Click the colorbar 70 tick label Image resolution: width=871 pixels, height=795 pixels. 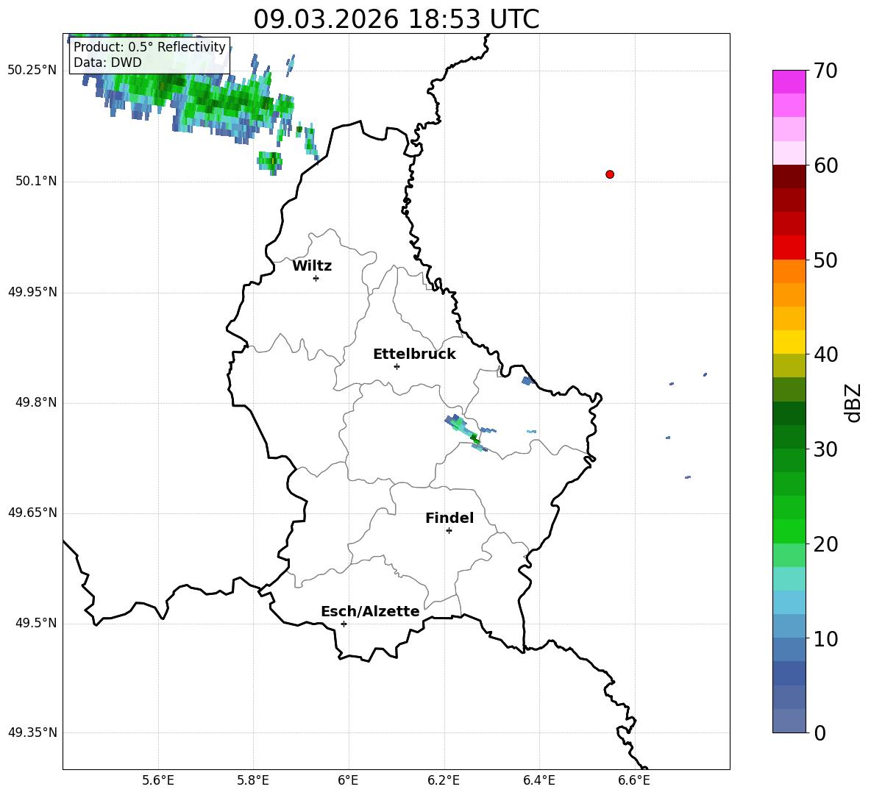click(825, 71)
